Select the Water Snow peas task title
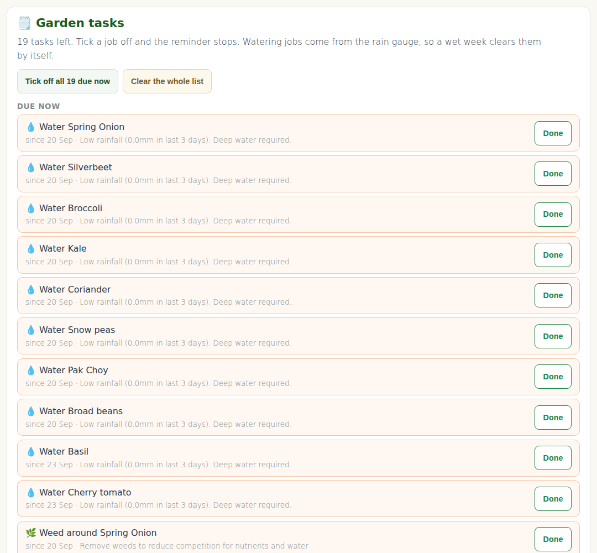 coord(77,330)
